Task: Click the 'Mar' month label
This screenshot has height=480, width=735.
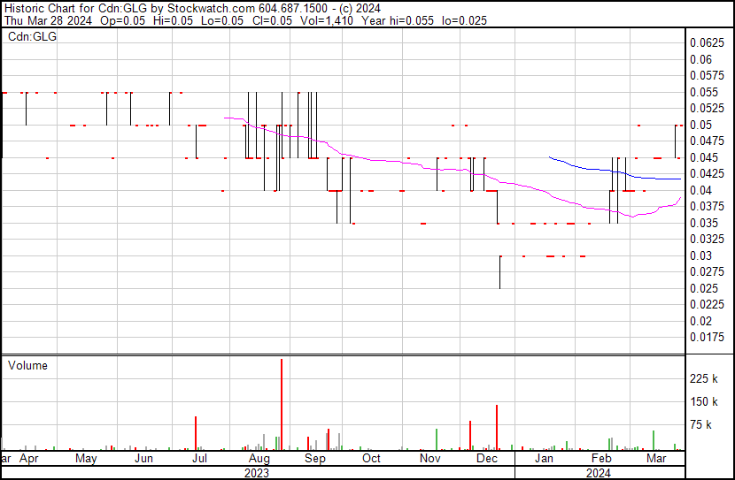Action: pyautogui.click(x=656, y=459)
